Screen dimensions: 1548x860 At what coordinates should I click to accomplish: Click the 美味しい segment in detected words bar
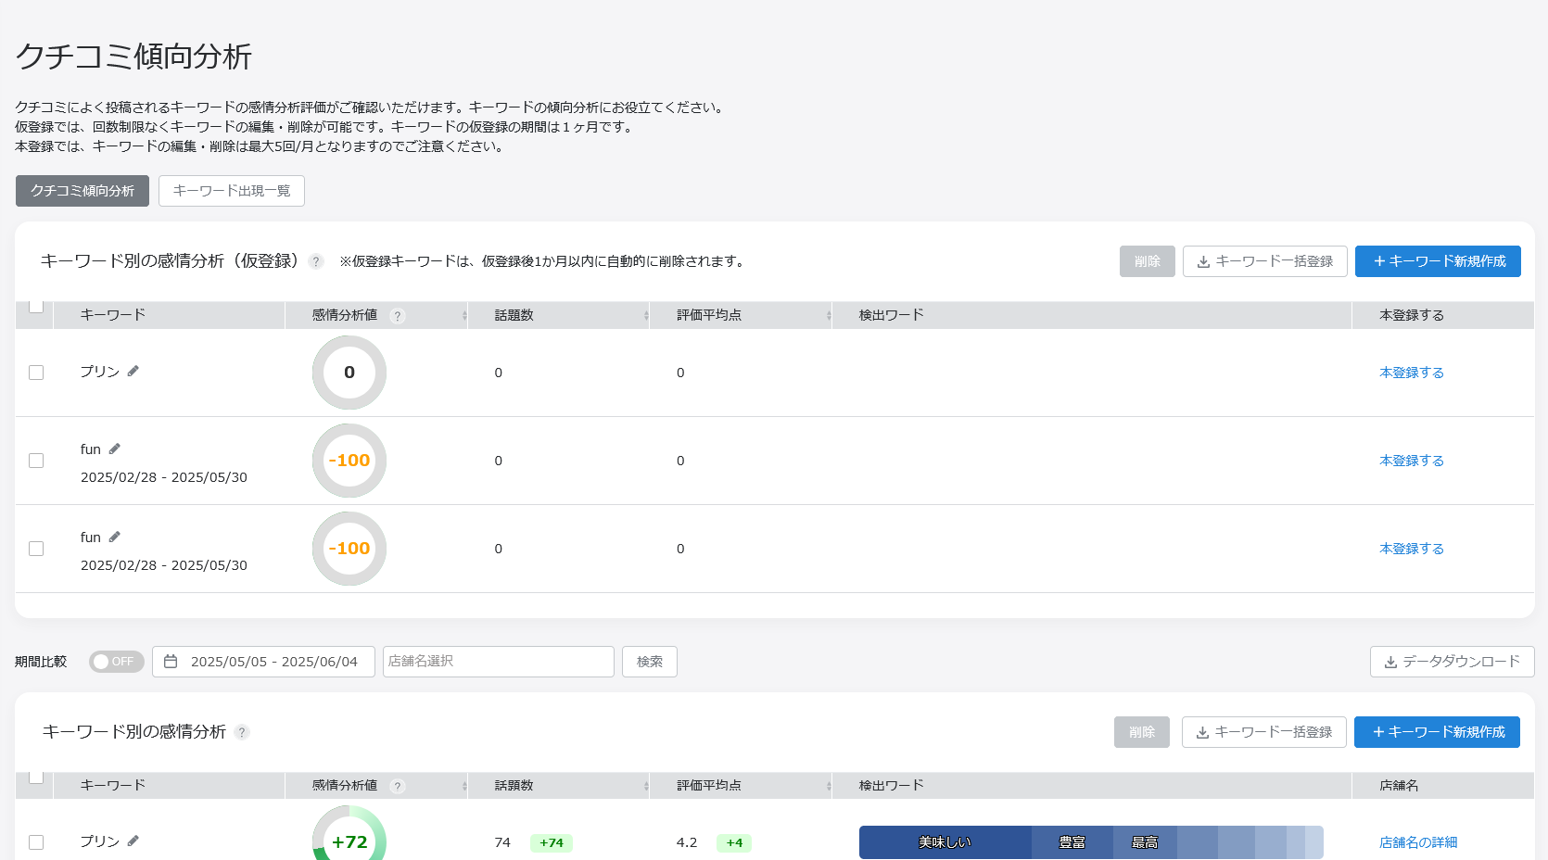coord(945,842)
